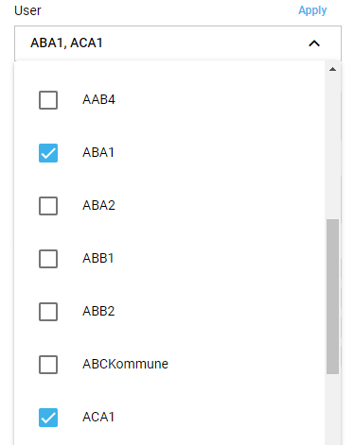Click the ABA1 option text
Image resolution: width=354 pixels, height=445 pixels.
98,152
